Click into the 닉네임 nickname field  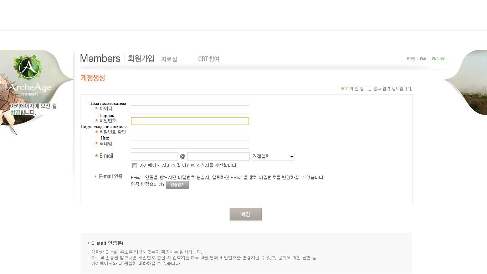click(190, 144)
